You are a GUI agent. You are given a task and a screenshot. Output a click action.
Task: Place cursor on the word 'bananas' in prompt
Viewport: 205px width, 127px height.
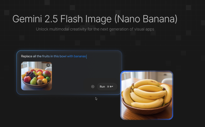pos(80,56)
